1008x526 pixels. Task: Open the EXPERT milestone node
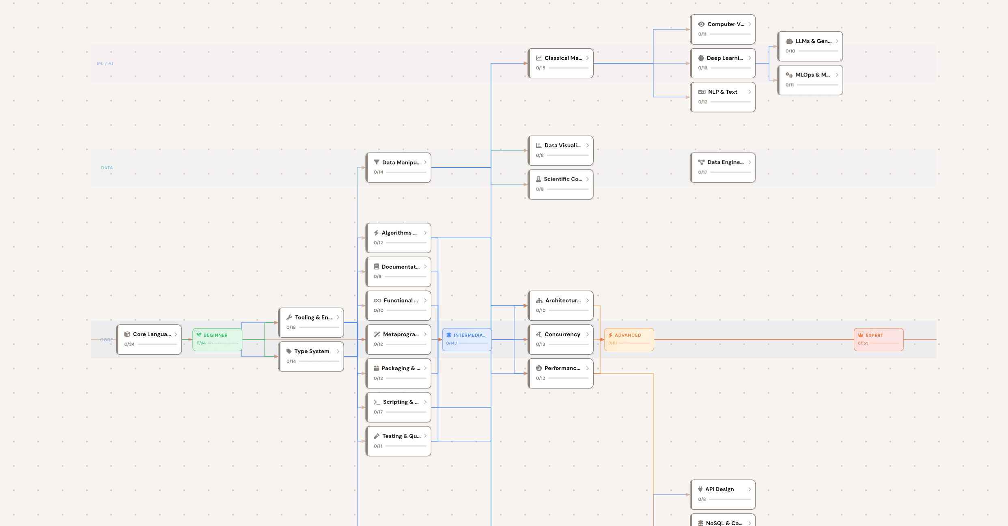(x=878, y=339)
